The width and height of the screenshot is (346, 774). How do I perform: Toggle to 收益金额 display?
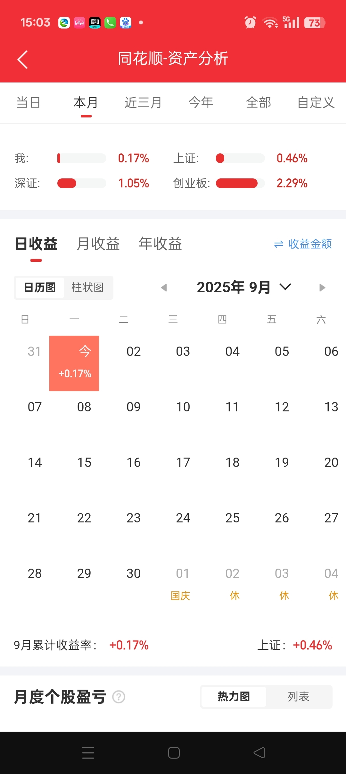(x=303, y=244)
